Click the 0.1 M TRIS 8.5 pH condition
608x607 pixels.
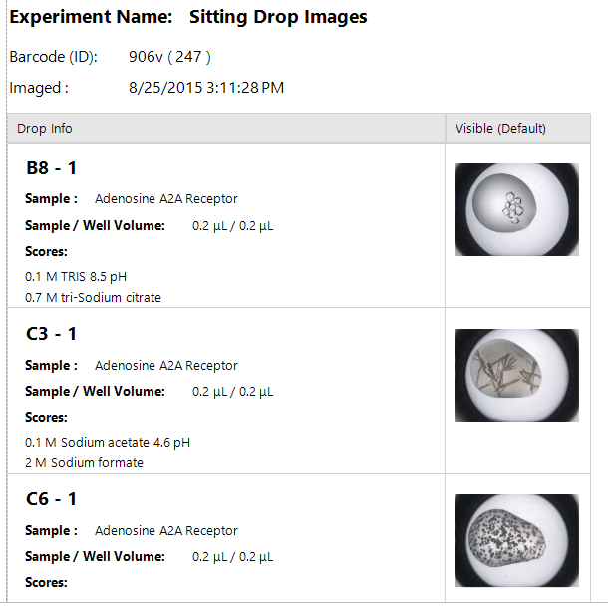tap(76, 277)
